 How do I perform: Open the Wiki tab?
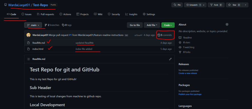(x=98, y=14)
